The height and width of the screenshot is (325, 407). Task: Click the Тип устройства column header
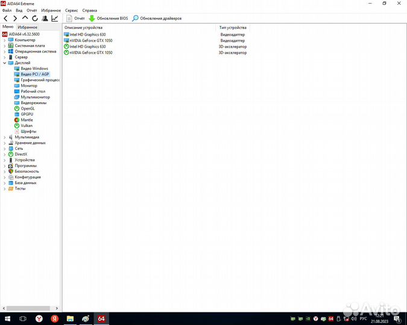232,28
